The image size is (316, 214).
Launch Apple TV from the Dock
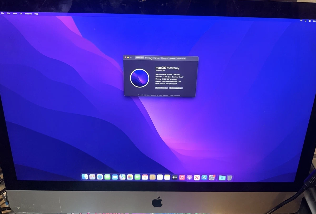click(175, 177)
